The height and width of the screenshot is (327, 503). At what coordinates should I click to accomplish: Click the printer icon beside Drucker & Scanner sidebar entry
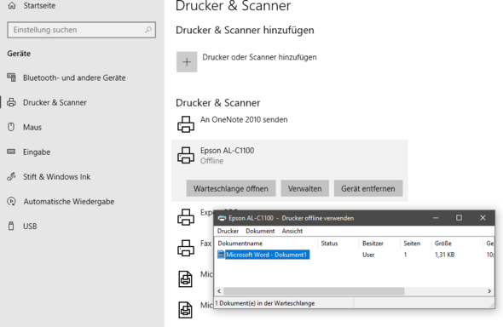pos(11,102)
